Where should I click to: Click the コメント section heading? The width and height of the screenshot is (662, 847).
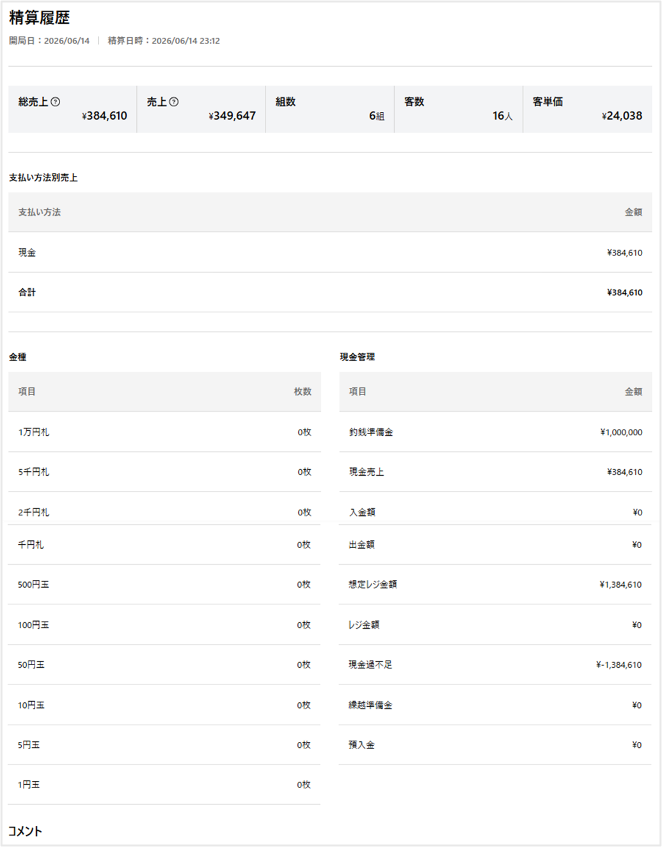(25, 831)
